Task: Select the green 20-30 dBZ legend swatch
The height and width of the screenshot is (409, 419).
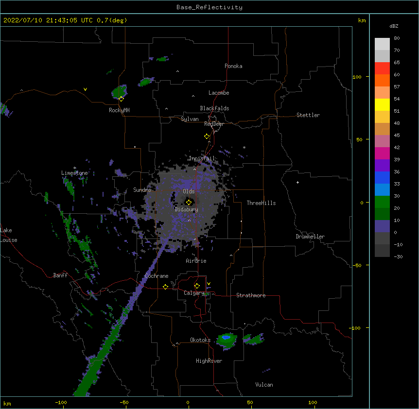Action: pos(382,202)
